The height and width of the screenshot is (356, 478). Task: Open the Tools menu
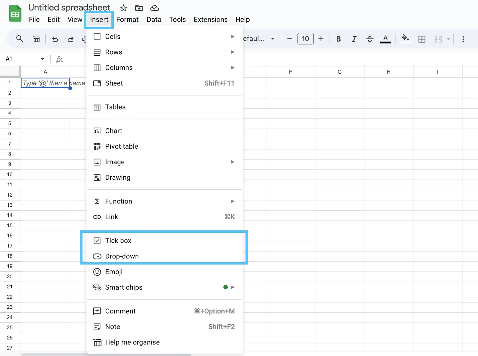(x=177, y=20)
